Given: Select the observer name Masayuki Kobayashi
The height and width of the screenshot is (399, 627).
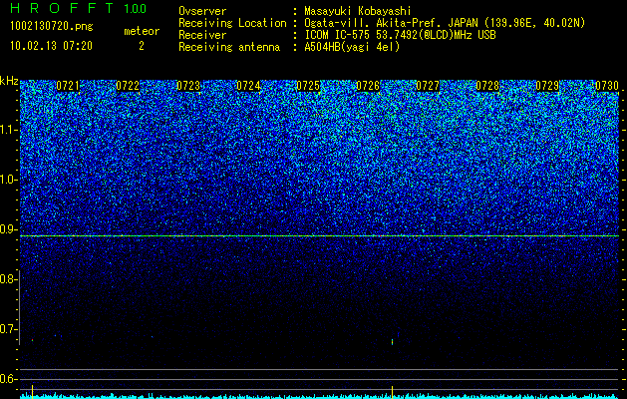Looking at the screenshot, I should [358, 11].
